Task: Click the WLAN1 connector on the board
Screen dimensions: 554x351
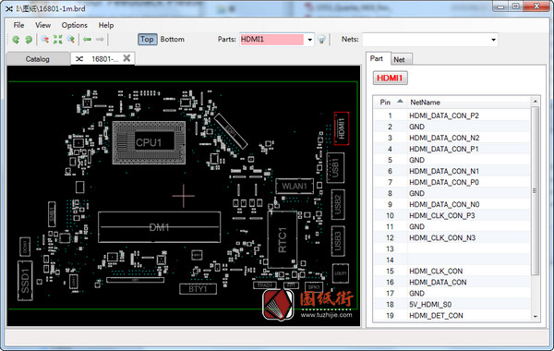Action: 295,187
